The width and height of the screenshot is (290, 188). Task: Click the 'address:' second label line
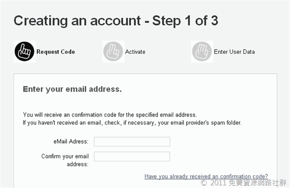pyautogui.click(x=77, y=164)
